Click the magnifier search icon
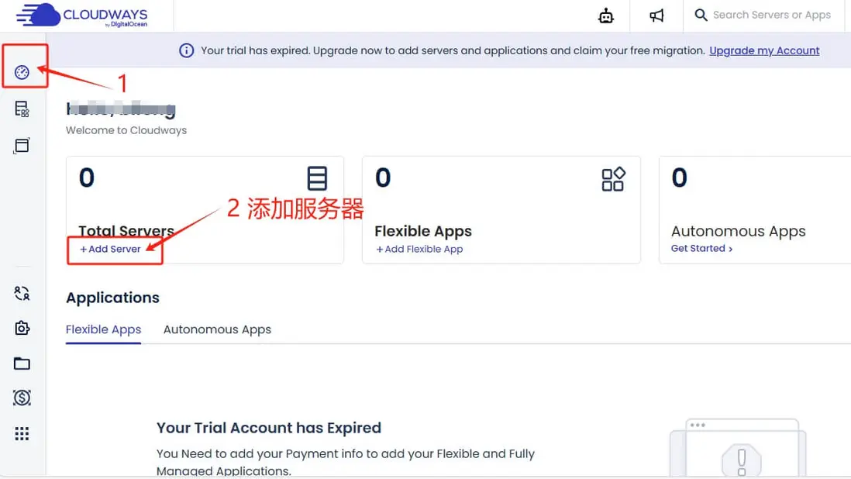The height and width of the screenshot is (479, 851). [x=701, y=16]
